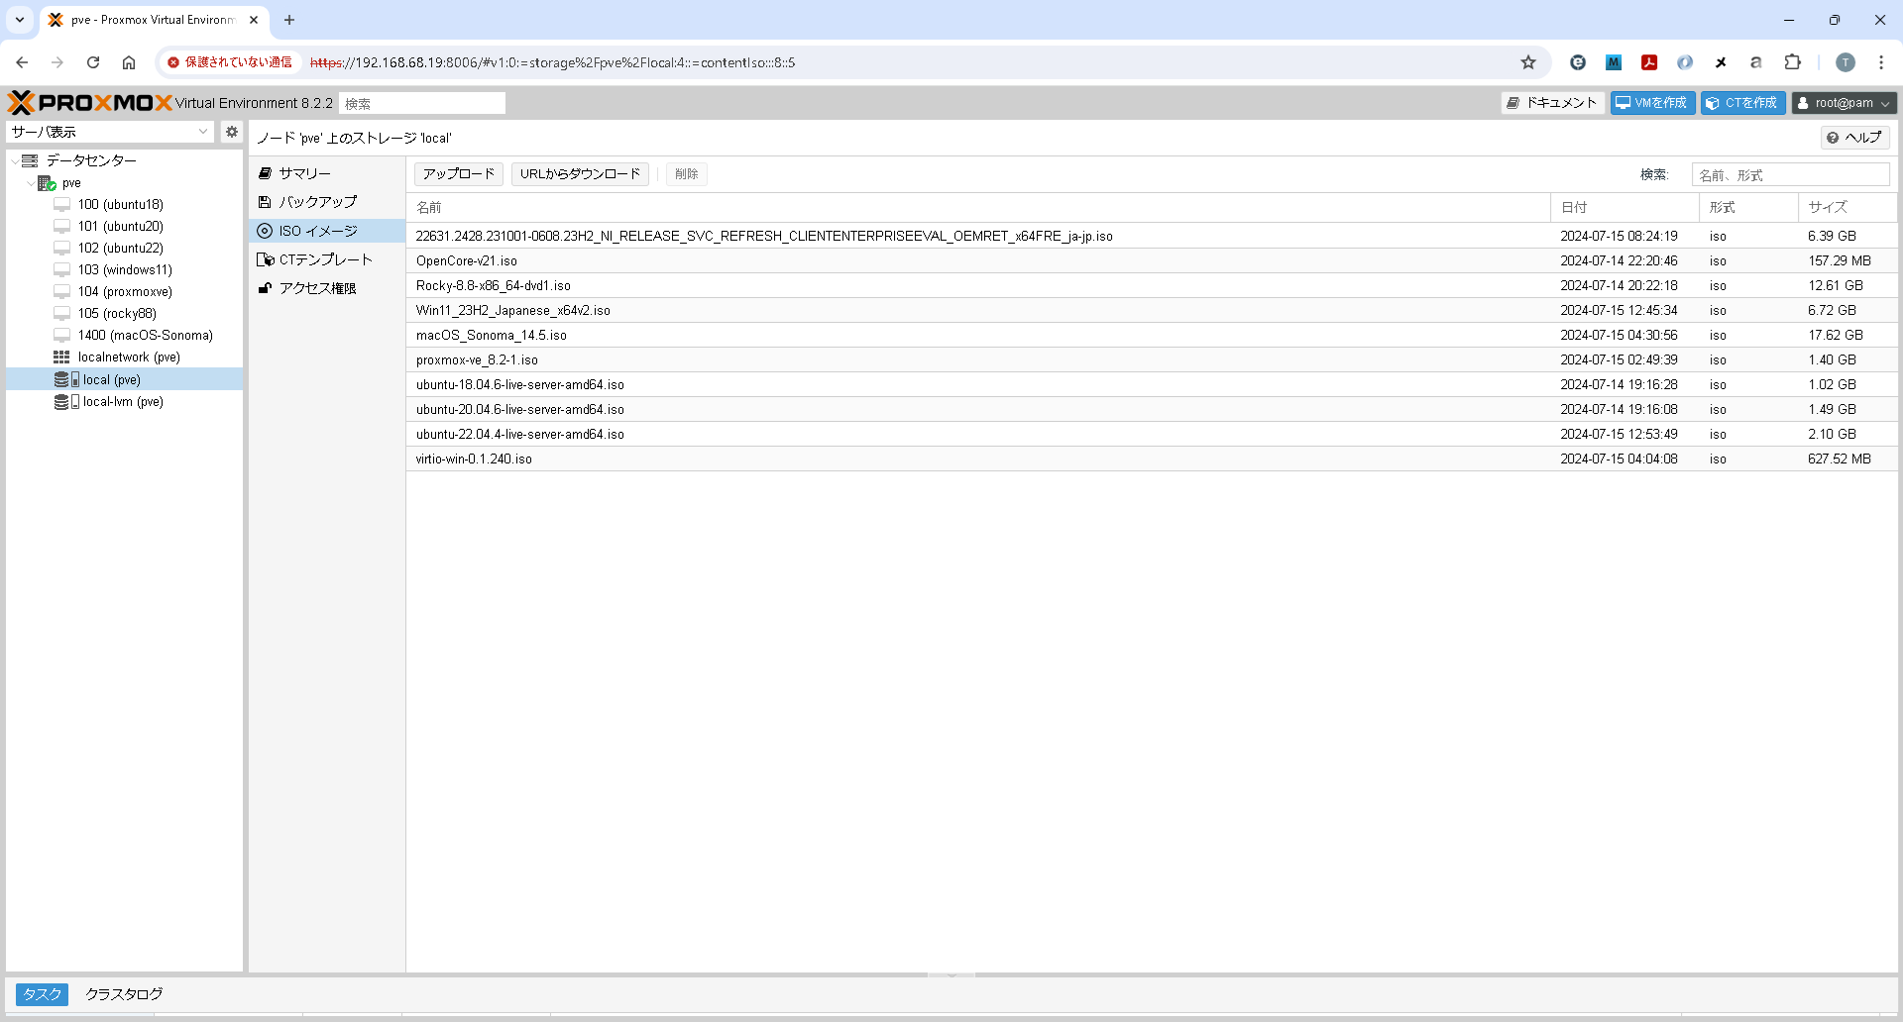The height and width of the screenshot is (1022, 1903).
Task: Select ubuntu-18.04.6-live-server-amd64.iso row
Action: pos(1152,385)
